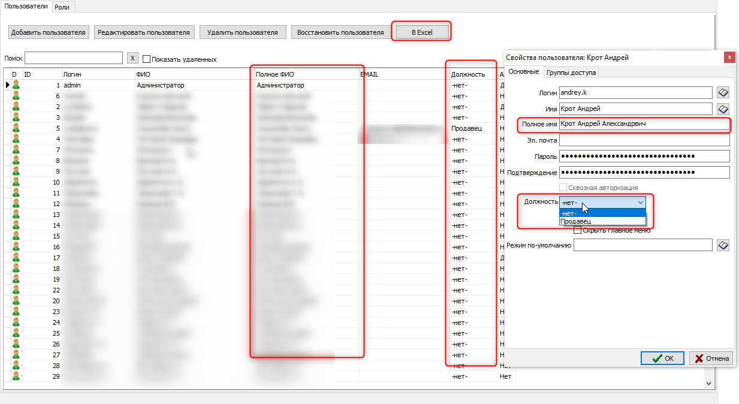Click the user icon in admin row

pyautogui.click(x=16, y=85)
